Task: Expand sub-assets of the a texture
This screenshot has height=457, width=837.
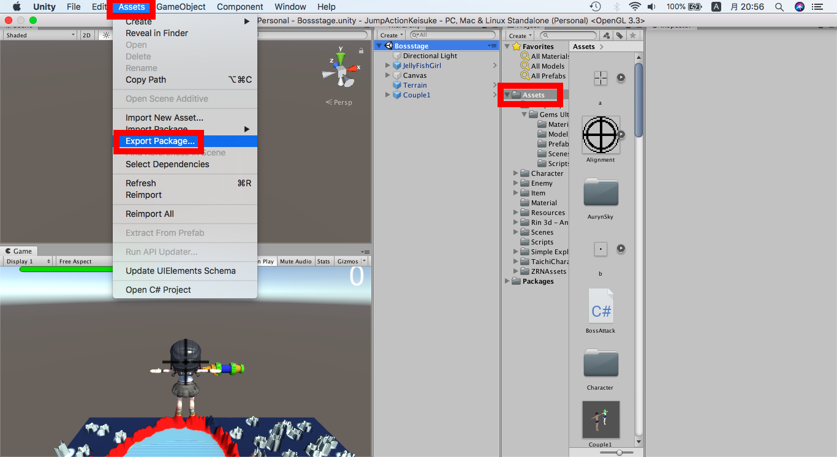Action: (x=621, y=78)
